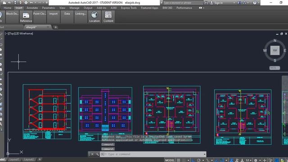Switch to the Parametric ribbon tab
This screenshot has width=288, height=162.
tap(49, 8)
